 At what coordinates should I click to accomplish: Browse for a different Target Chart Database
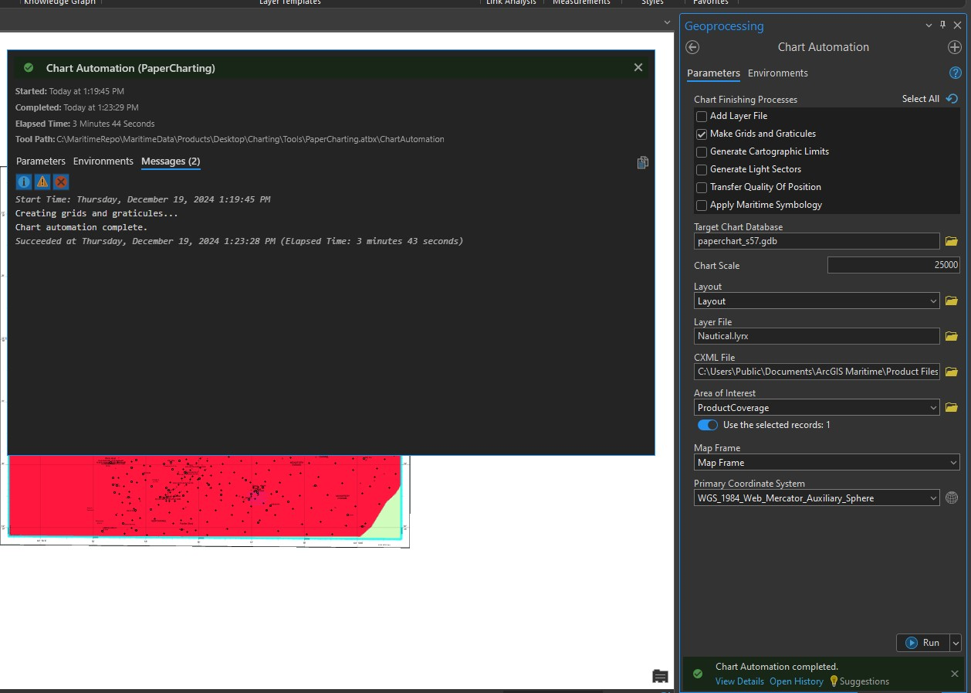[x=951, y=241]
